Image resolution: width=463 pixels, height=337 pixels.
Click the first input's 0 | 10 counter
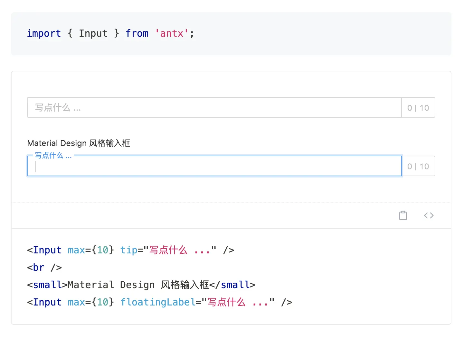coord(418,108)
